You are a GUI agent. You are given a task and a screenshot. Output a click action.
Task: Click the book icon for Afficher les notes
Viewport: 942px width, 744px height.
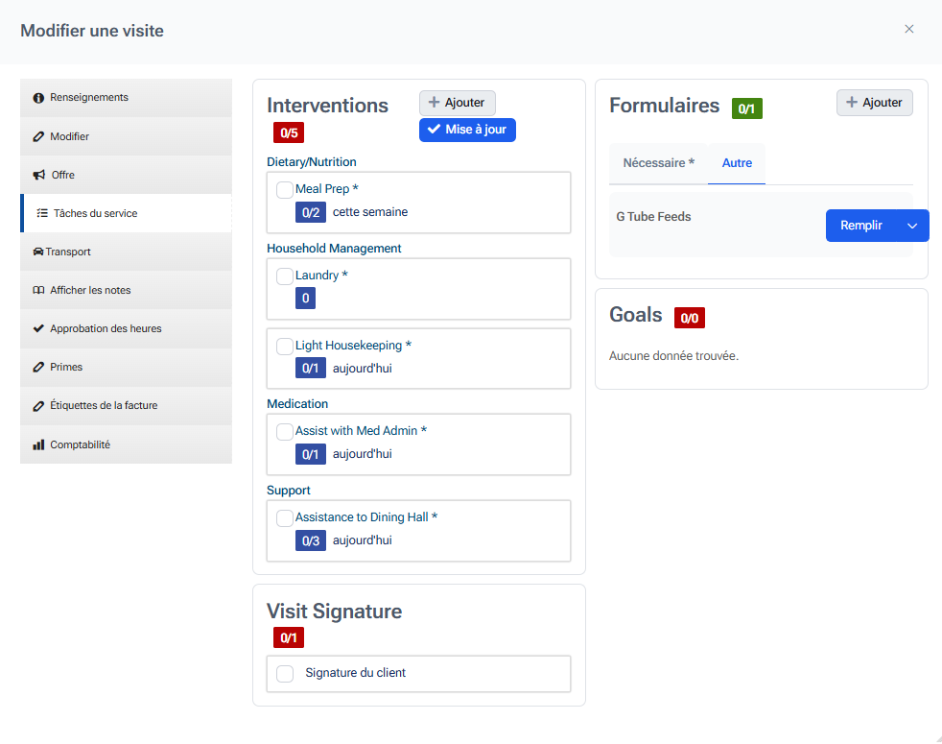(38, 290)
